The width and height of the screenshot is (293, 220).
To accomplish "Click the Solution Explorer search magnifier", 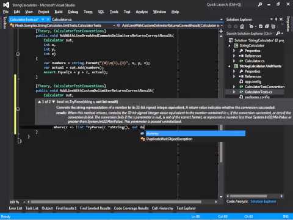I will pos(278,33).
